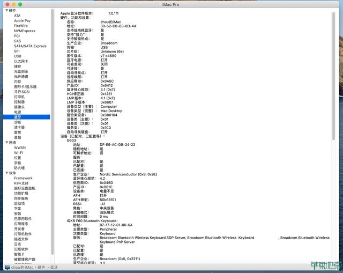The height and width of the screenshot is (273, 343).
Task: Open the 诊断 (Diagnostics) entry
Action: point(18,122)
